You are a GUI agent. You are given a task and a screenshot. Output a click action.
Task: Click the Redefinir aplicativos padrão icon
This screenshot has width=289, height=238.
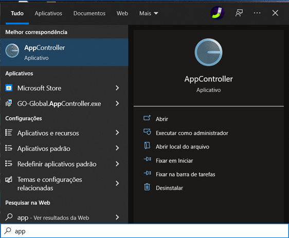(9, 163)
